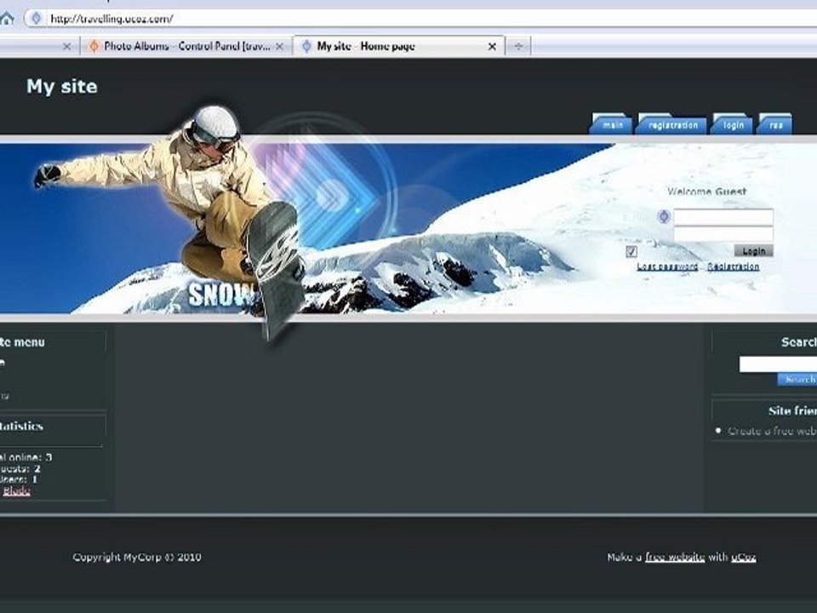Toggle the remember me checkbox

(x=631, y=252)
